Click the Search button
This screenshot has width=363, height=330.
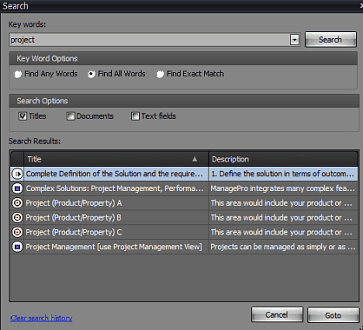pos(331,39)
